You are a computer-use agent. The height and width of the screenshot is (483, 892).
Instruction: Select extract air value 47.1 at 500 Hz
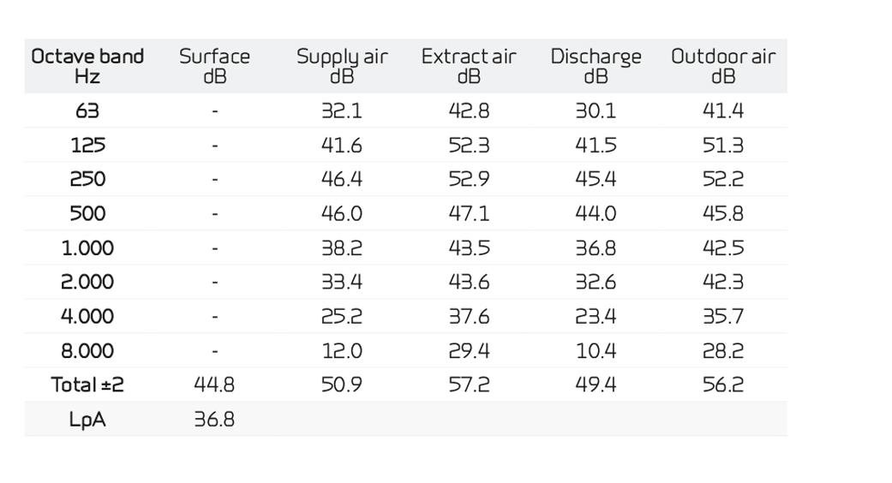click(x=469, y=213)
